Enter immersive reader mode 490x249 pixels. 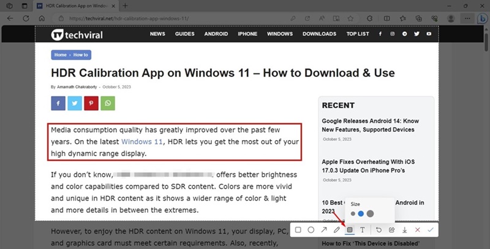pos(336,18)
